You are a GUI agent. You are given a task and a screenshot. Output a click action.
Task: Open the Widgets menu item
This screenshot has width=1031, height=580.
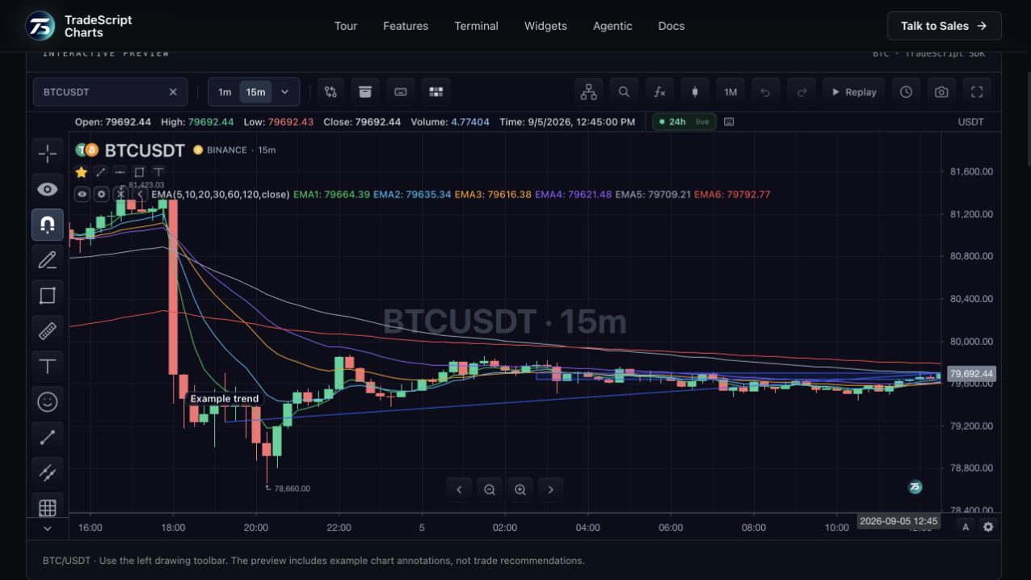tap(545, 26)
